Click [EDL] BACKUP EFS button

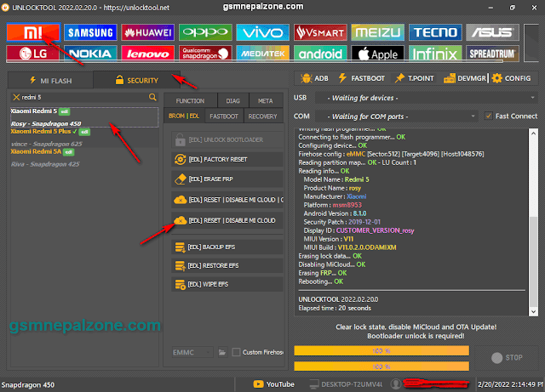(x=227, y=247)
